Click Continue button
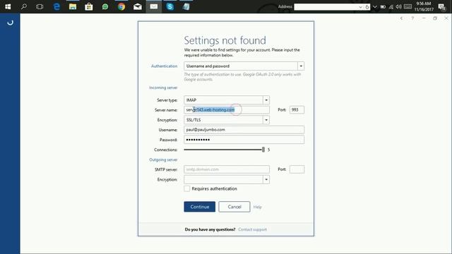 pyautogui.click(x=199, y=207)
